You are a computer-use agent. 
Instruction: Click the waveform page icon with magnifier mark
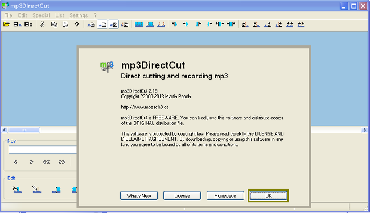(x=124, y=24)
